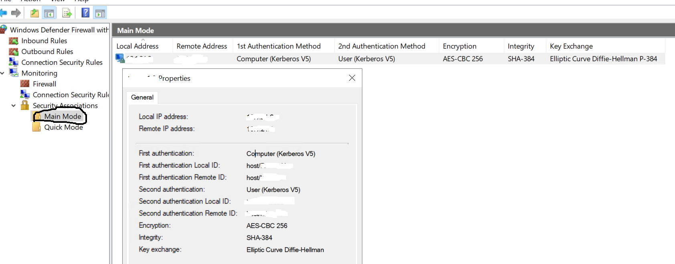Select the Inbound Rules tree node
675x264 pixels.
click(44, 40)
